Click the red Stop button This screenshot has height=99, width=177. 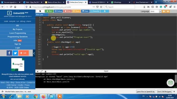pos(67,11)
